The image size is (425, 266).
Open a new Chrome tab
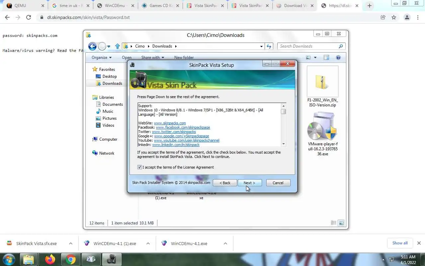coord(370,6)
